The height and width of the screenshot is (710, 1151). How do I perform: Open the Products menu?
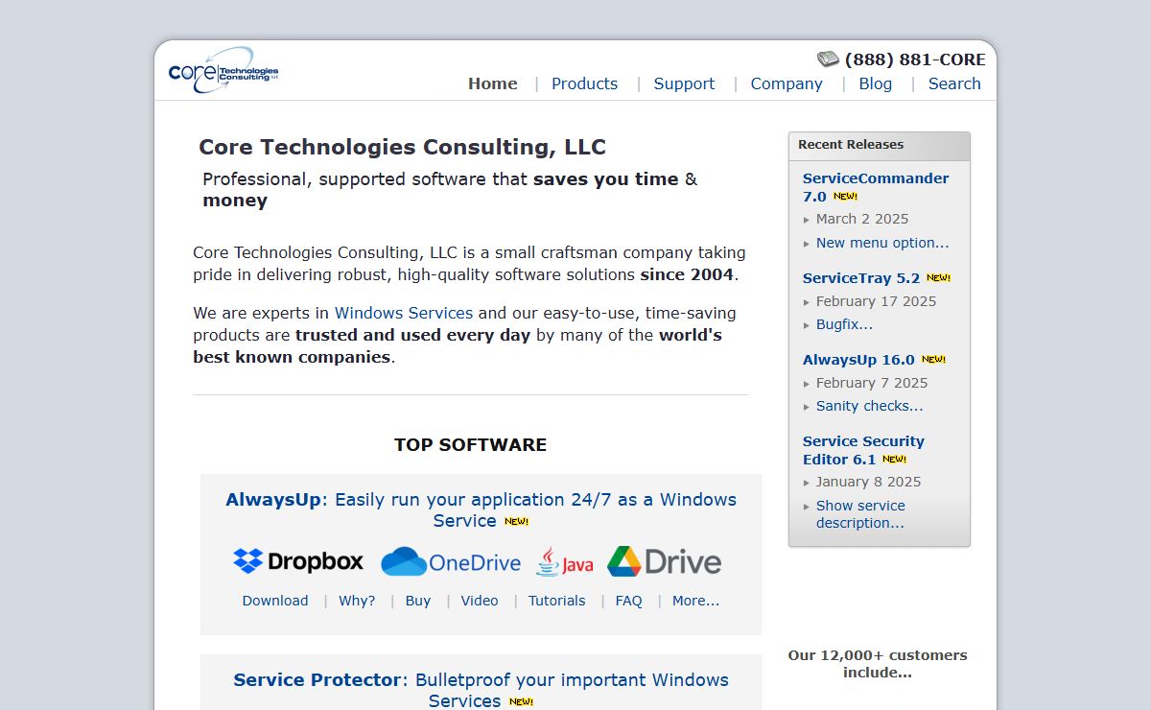(x=584, y=83)
